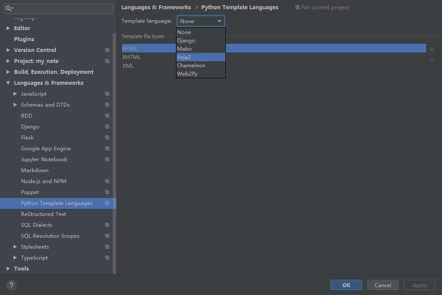Open the help question mark button
The width and height of the screenshot is (442, 295).
11,285
